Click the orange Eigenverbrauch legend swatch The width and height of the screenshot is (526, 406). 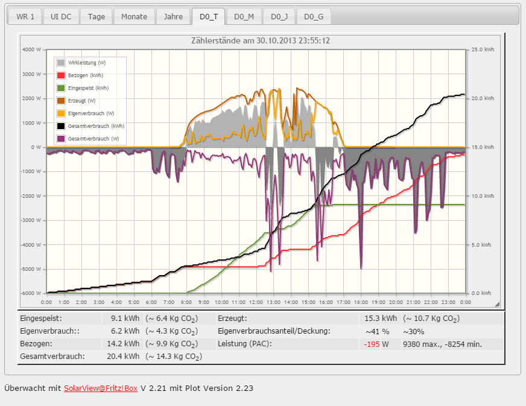61,113
